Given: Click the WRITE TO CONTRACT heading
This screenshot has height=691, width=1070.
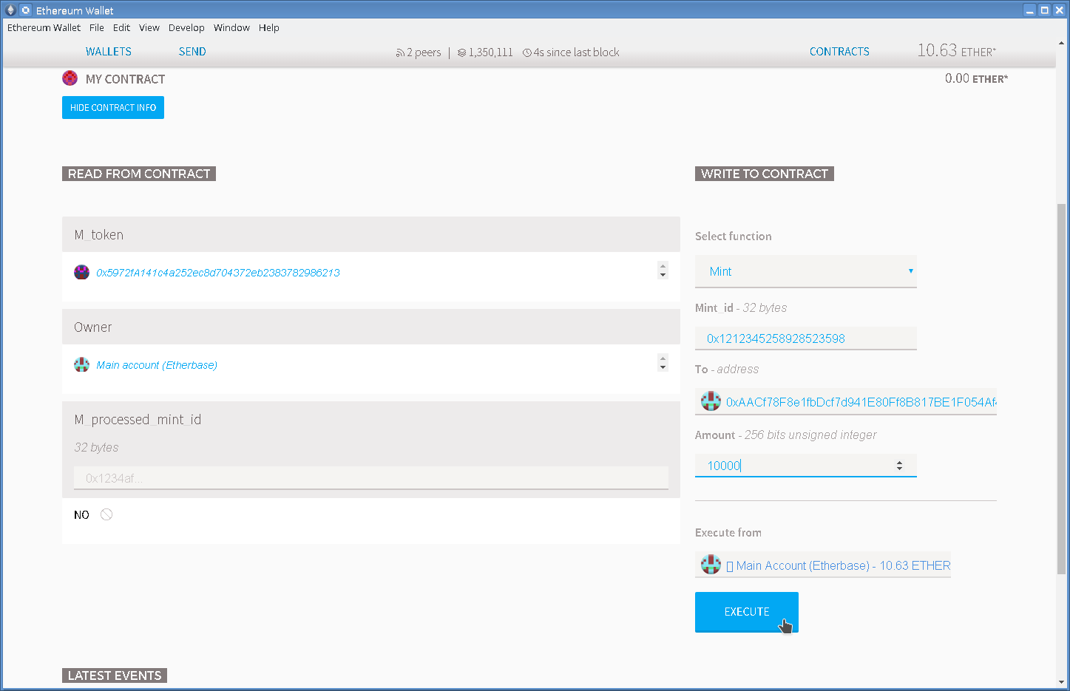Looking at the screenshot, I should tap(765, 174).
